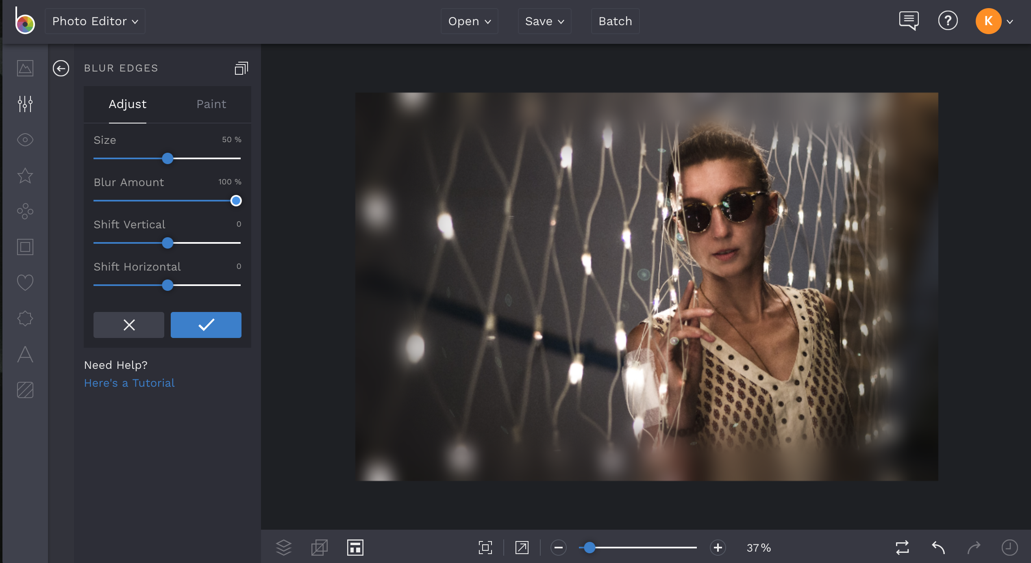This screenshot has width=1031, height=563.
Task: Open the Graphics heart icon
Action: tap(25, 283)
